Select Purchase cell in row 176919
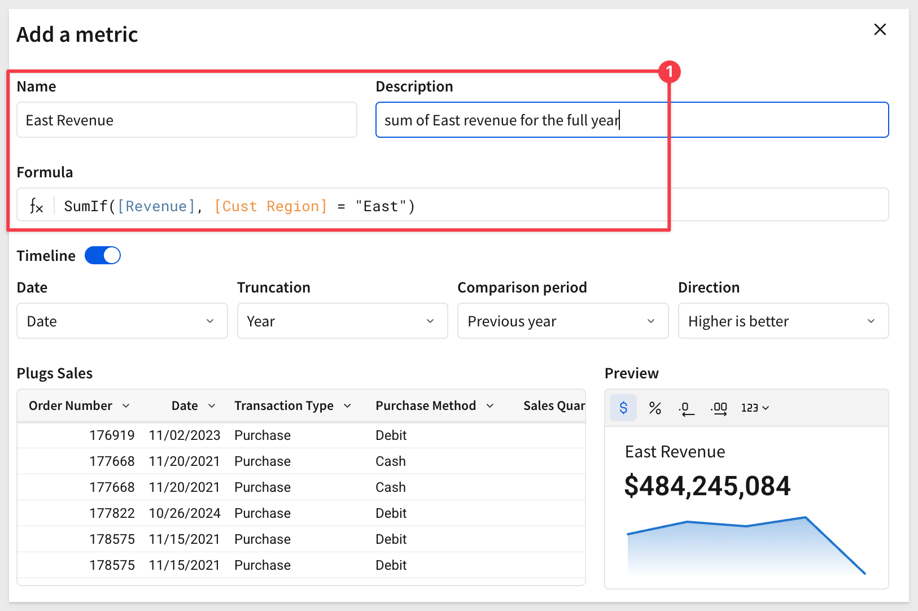This screenshot has height=611, width=918. 263,435
